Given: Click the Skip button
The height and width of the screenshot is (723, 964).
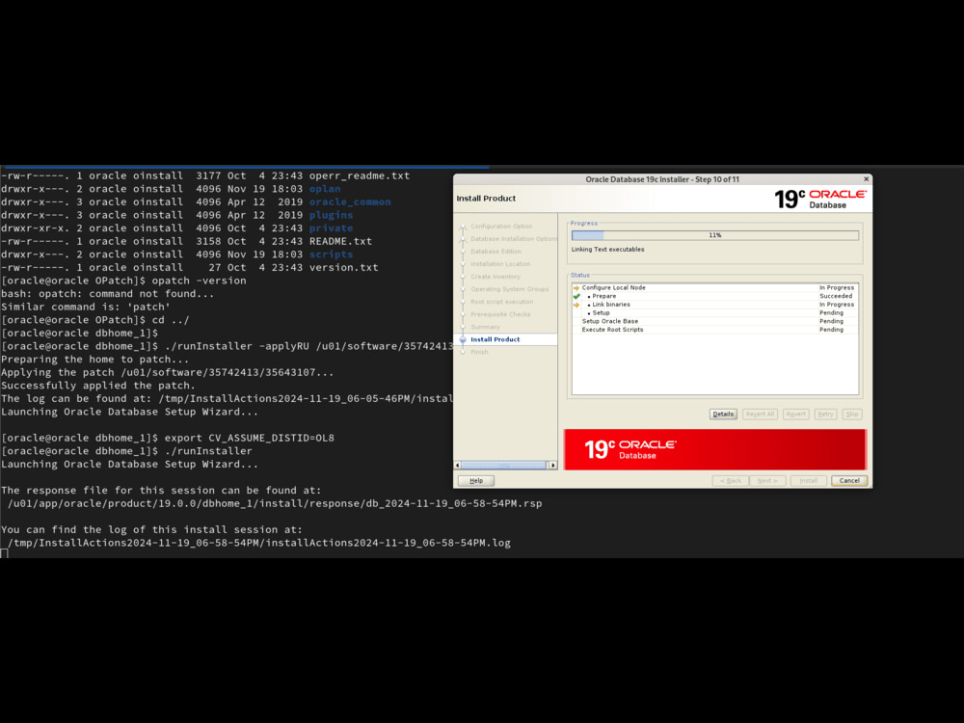Looking at the screenshot, I should click(x=852, y=414).
